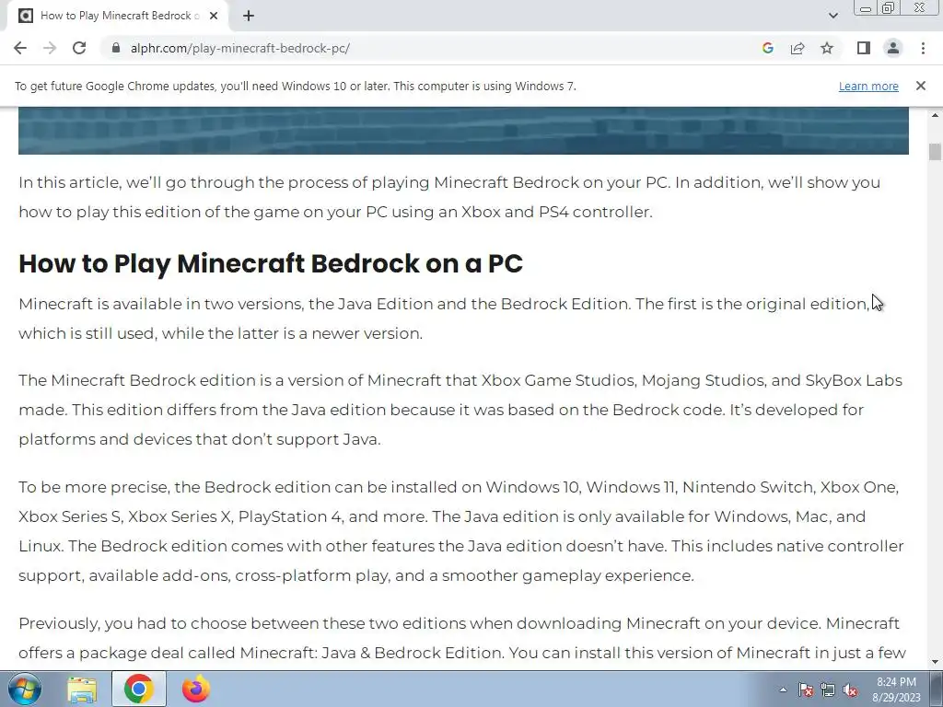Launch Firefox from the taskbar
Viewport: 943px width, 707px height.
point(196,689)
